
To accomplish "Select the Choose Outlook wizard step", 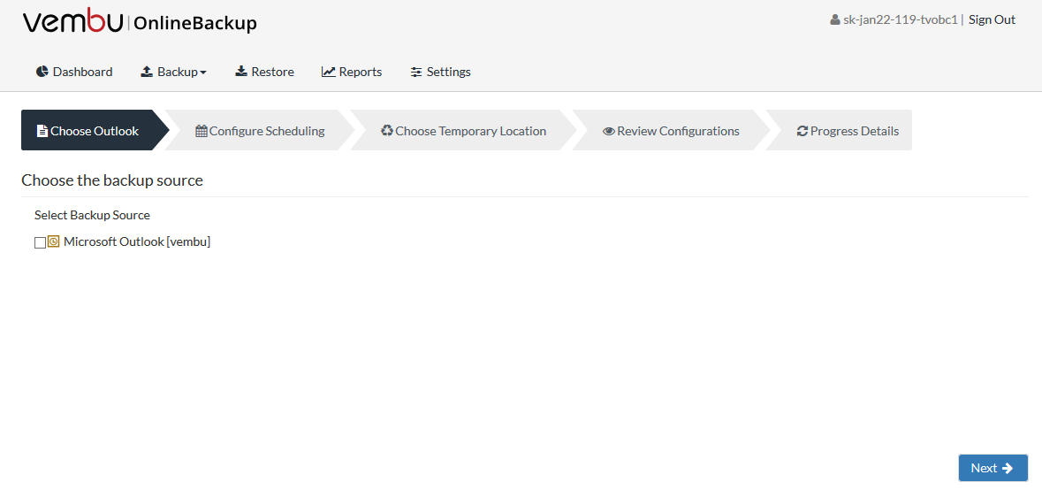I will tap(95, 130).
